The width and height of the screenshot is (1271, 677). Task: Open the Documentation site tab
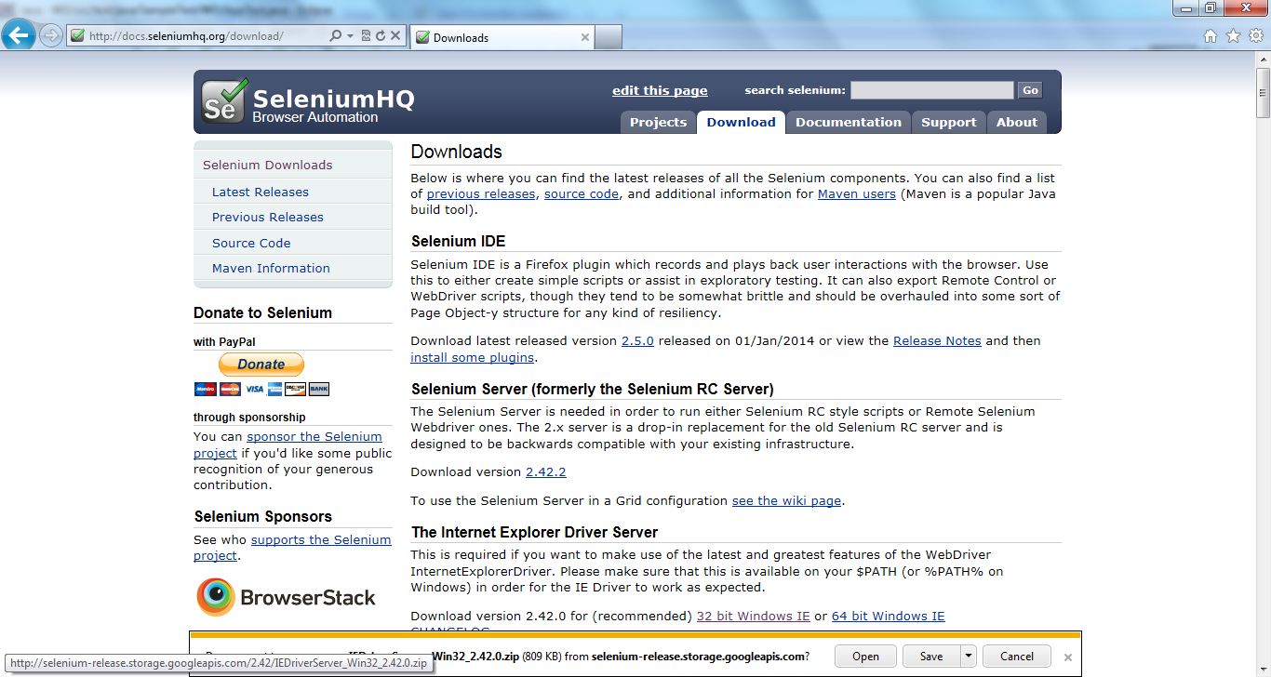pyautogui.click(x=849, y=122)
